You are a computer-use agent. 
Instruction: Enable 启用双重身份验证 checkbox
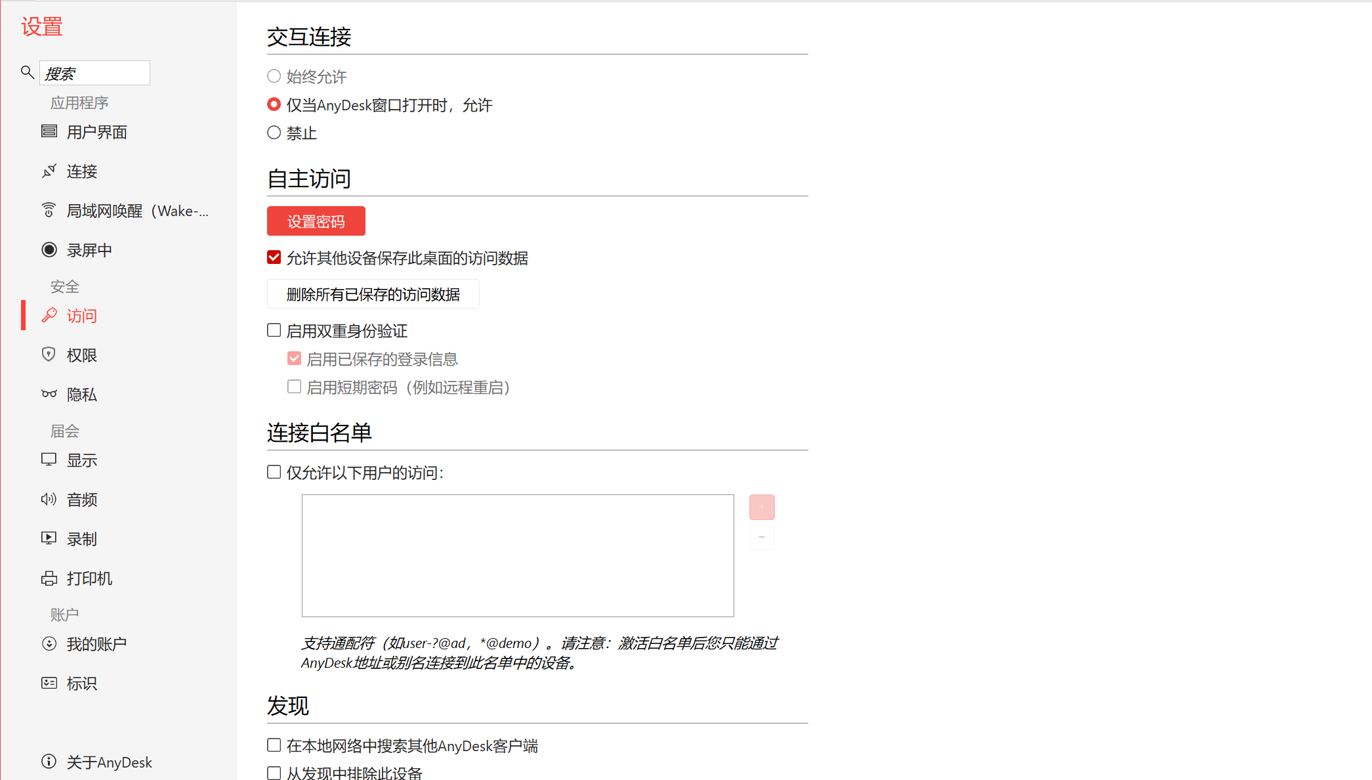click(x=274, y=330)
